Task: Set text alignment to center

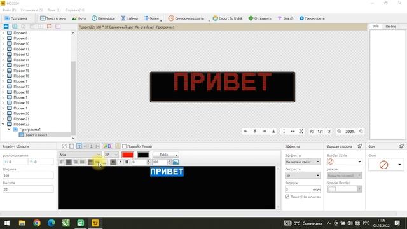Action: pos(69,162)
